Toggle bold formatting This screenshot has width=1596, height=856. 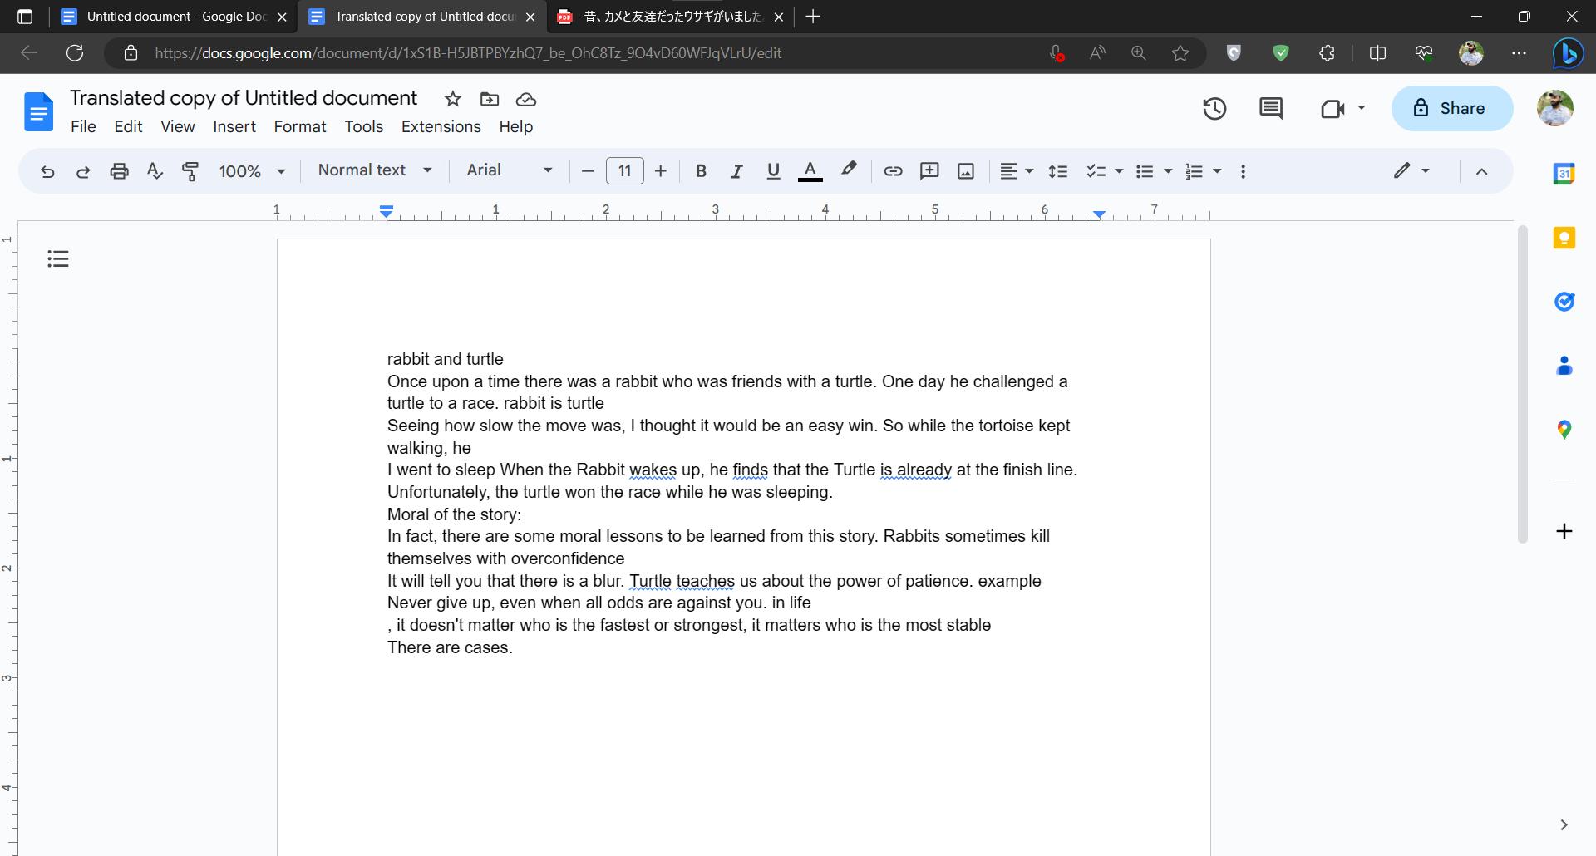[701, 170]
